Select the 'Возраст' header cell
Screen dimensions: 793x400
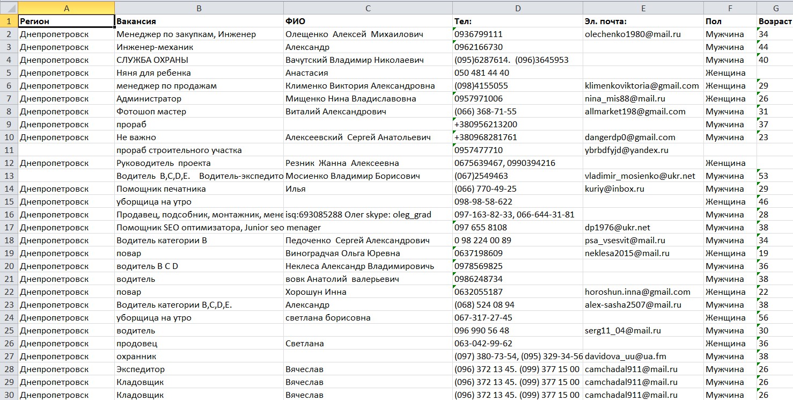tap(775, 21)
